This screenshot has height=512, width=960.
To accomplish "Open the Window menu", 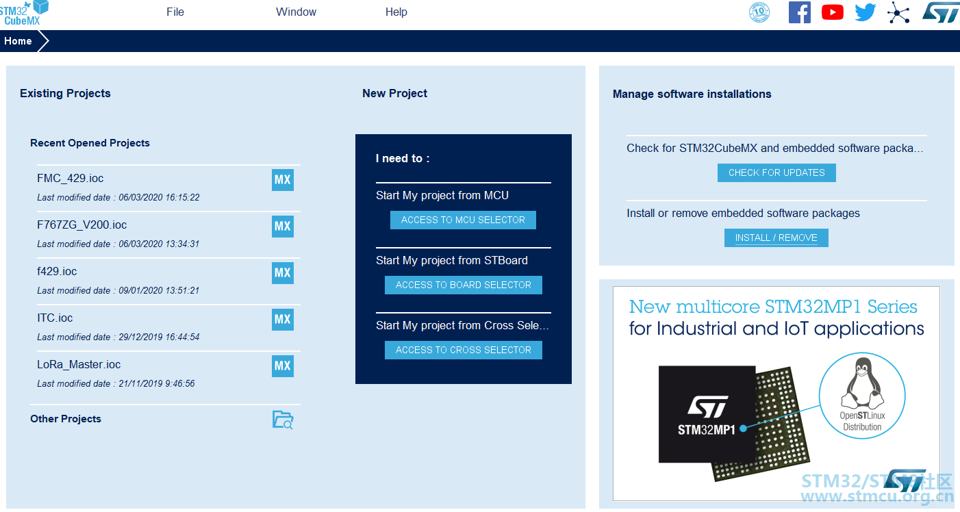I will click(296, 12).
